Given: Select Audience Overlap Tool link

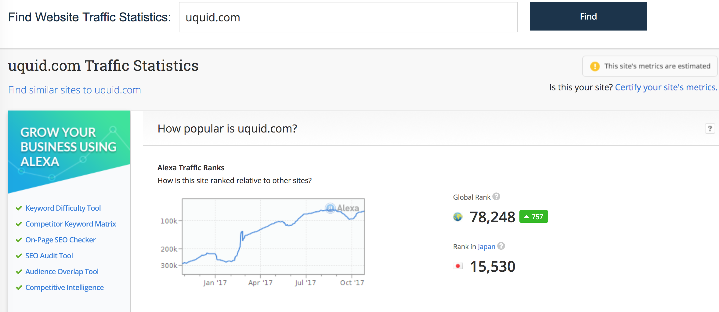Looking at the screenshot, I should tap(62, 272).
